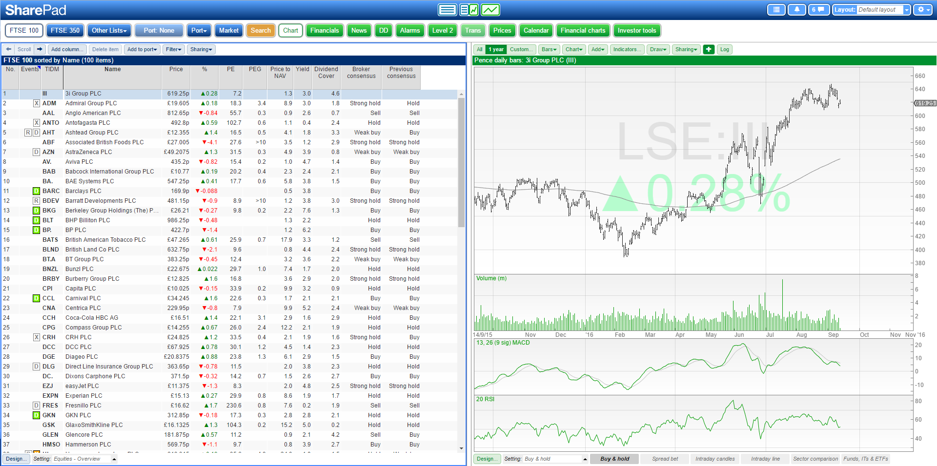Click the list scrollbar thumb
This screenshot has width=937, height=466.
pyautogui.click(x=461, y=162)
